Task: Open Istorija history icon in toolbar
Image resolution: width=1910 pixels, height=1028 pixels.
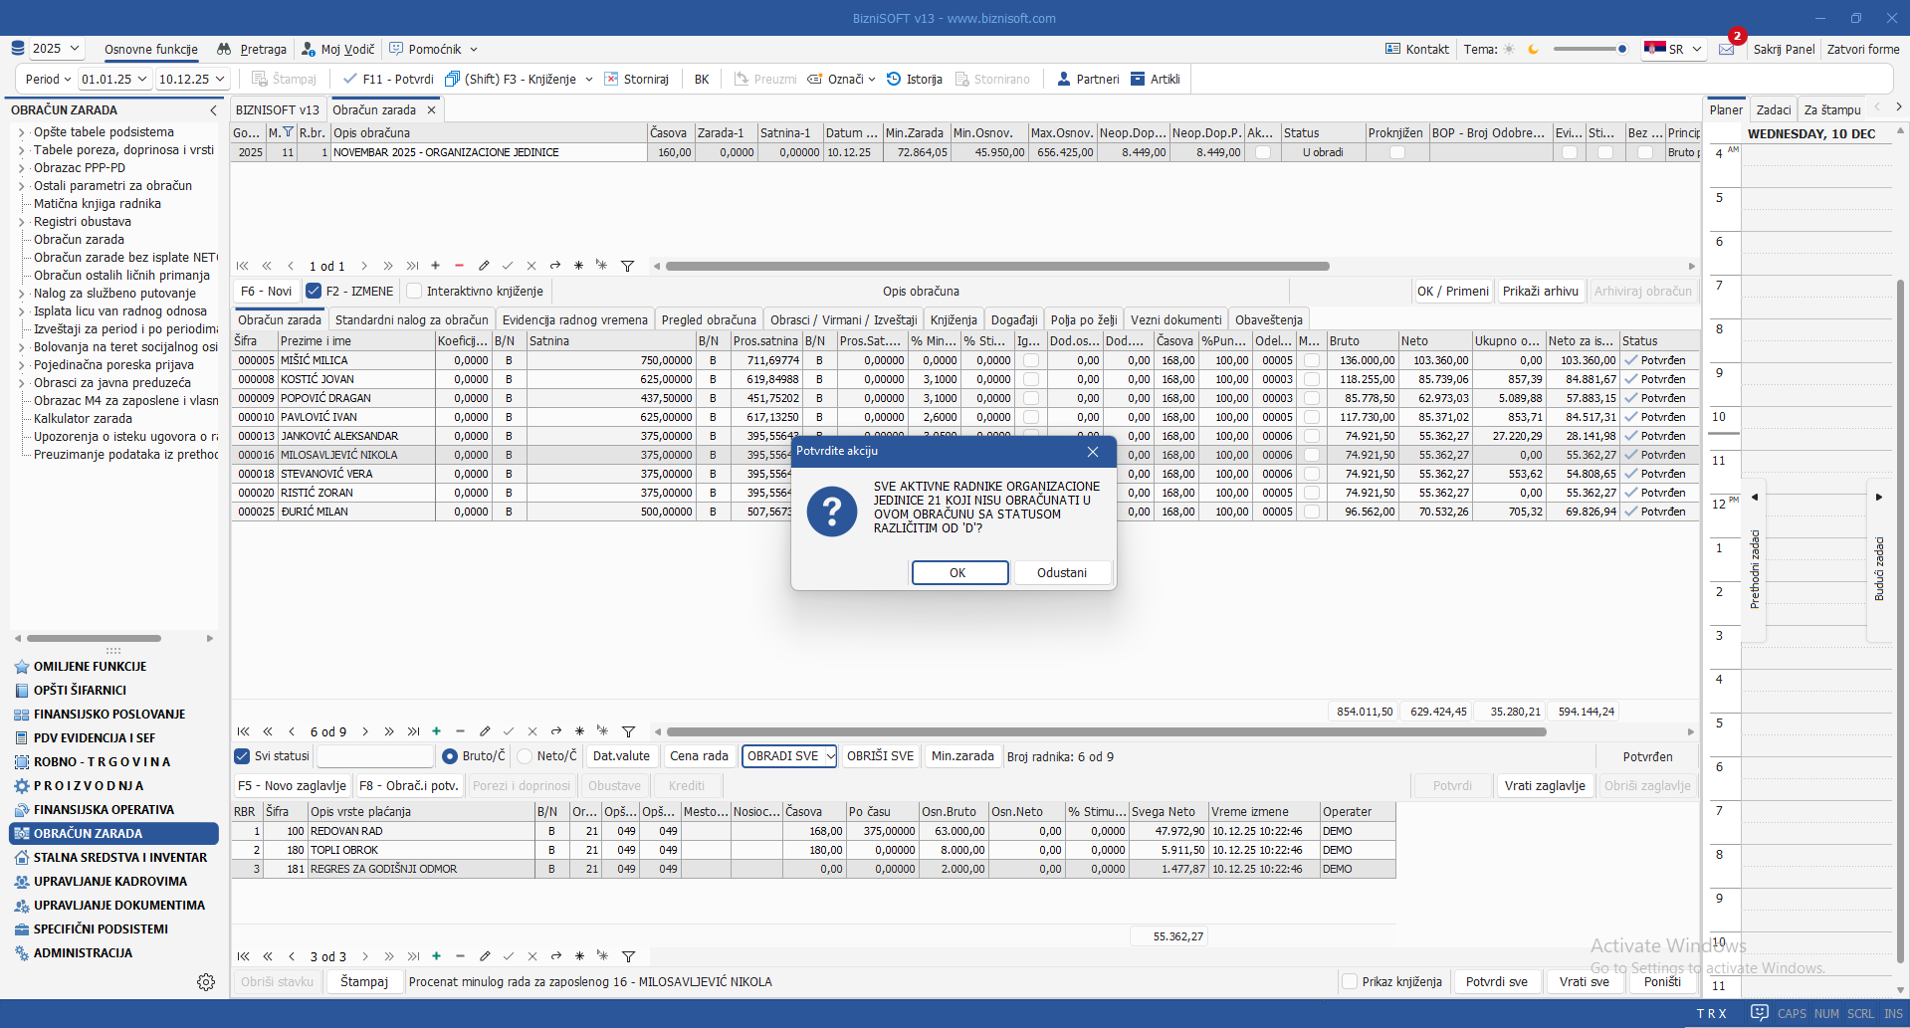Action: 894,80
